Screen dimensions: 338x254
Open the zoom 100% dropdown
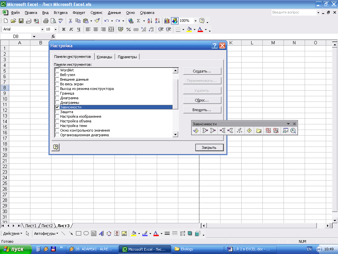195,21
